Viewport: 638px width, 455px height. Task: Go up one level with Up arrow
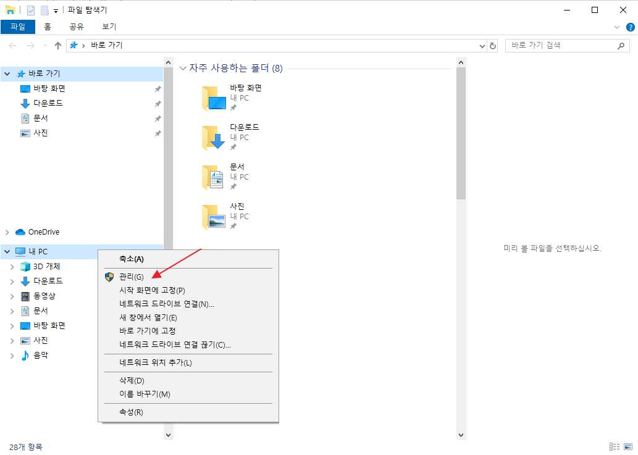58,46
